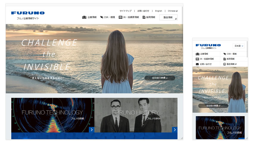Click the external link icon on 製品情報 button
This screenshot has width=253, height=143.
coord(176,19)
